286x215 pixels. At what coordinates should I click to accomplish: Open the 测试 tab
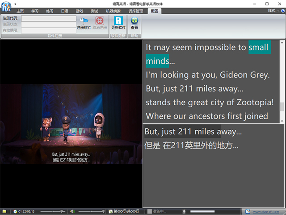click(94, 11)
